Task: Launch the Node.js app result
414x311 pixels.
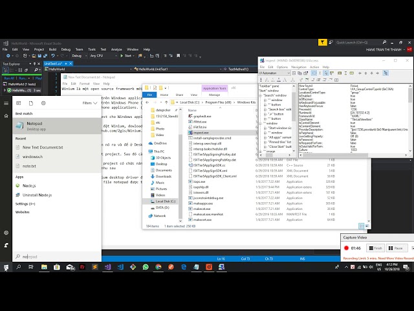Action: [x=57, y=186]
